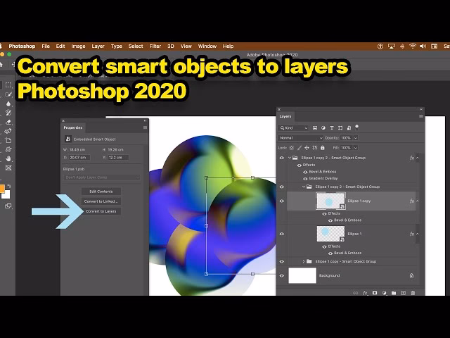Click the link layers icon at Layers bottom
This screenshot has width=450, height=338.
tap(355, 293)
